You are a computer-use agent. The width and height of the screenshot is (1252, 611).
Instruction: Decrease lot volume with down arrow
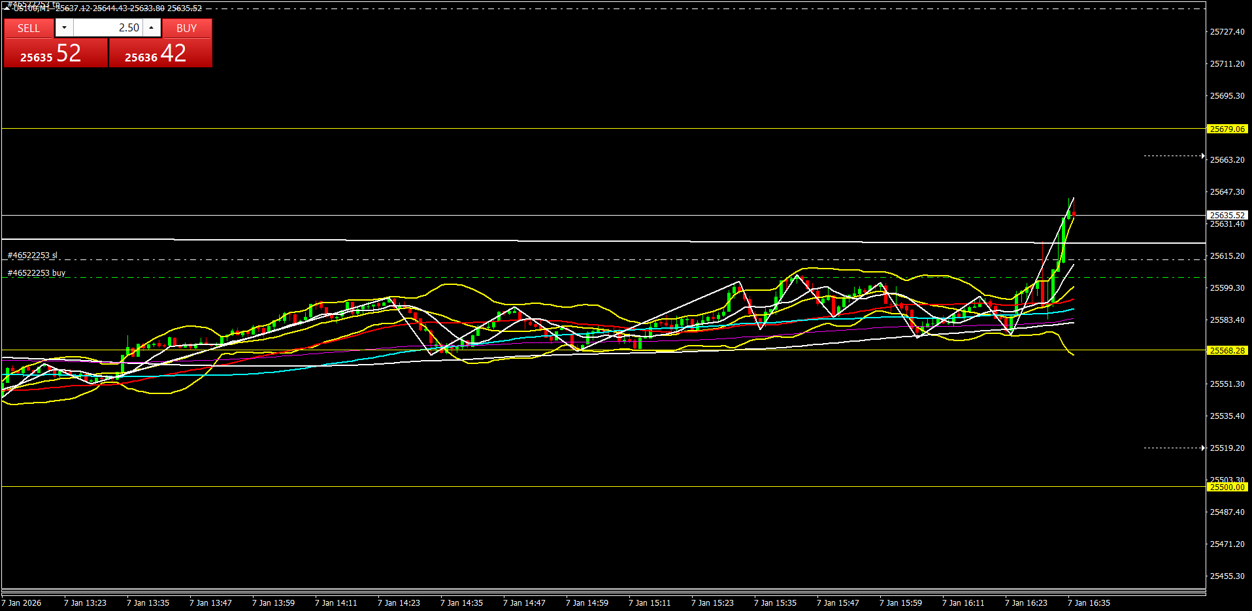[64, 27]
